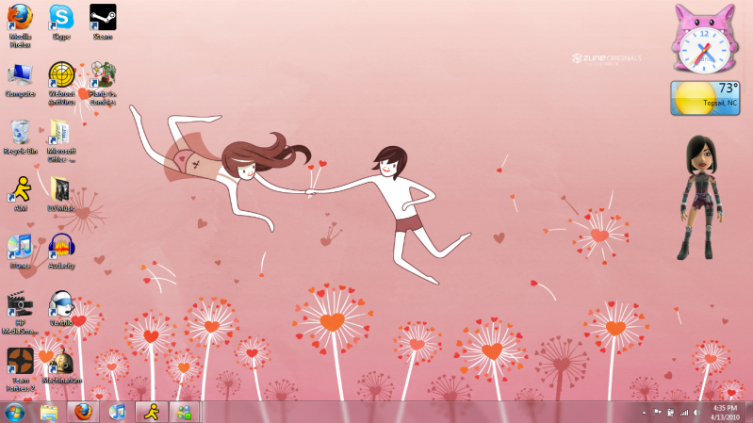Select the Ventrilo headset icon
Screen dimensions: 753x423
pyautogui.click(x=61, y=304)
